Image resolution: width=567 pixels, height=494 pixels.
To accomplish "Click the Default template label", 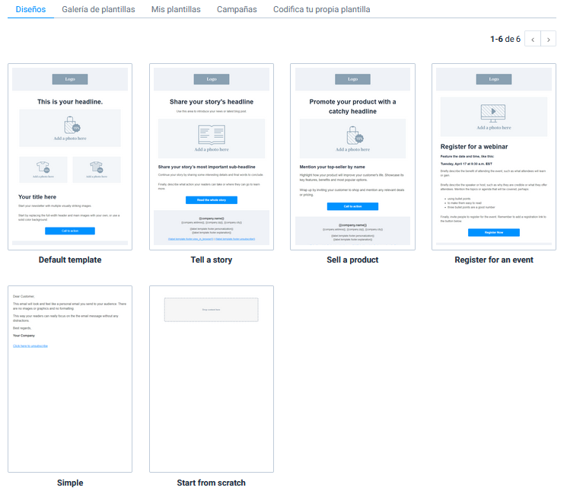I will 70,260.
